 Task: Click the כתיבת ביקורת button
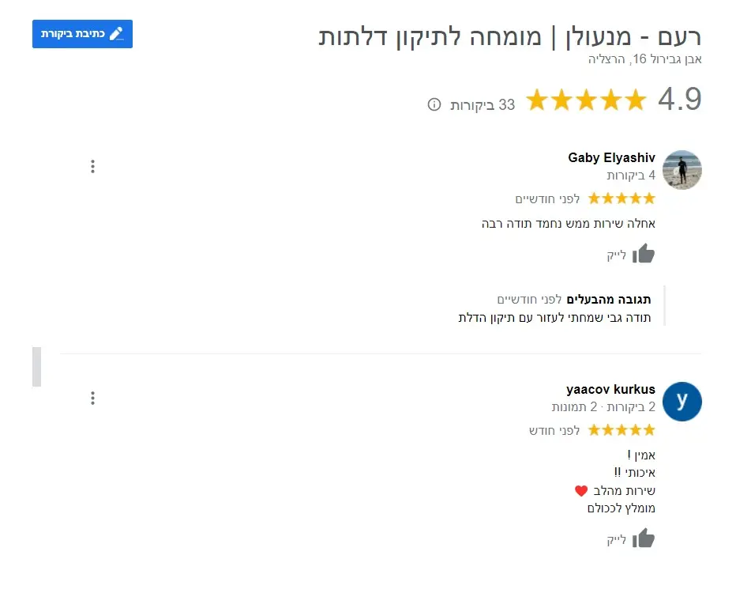click(x=82, y=34)
